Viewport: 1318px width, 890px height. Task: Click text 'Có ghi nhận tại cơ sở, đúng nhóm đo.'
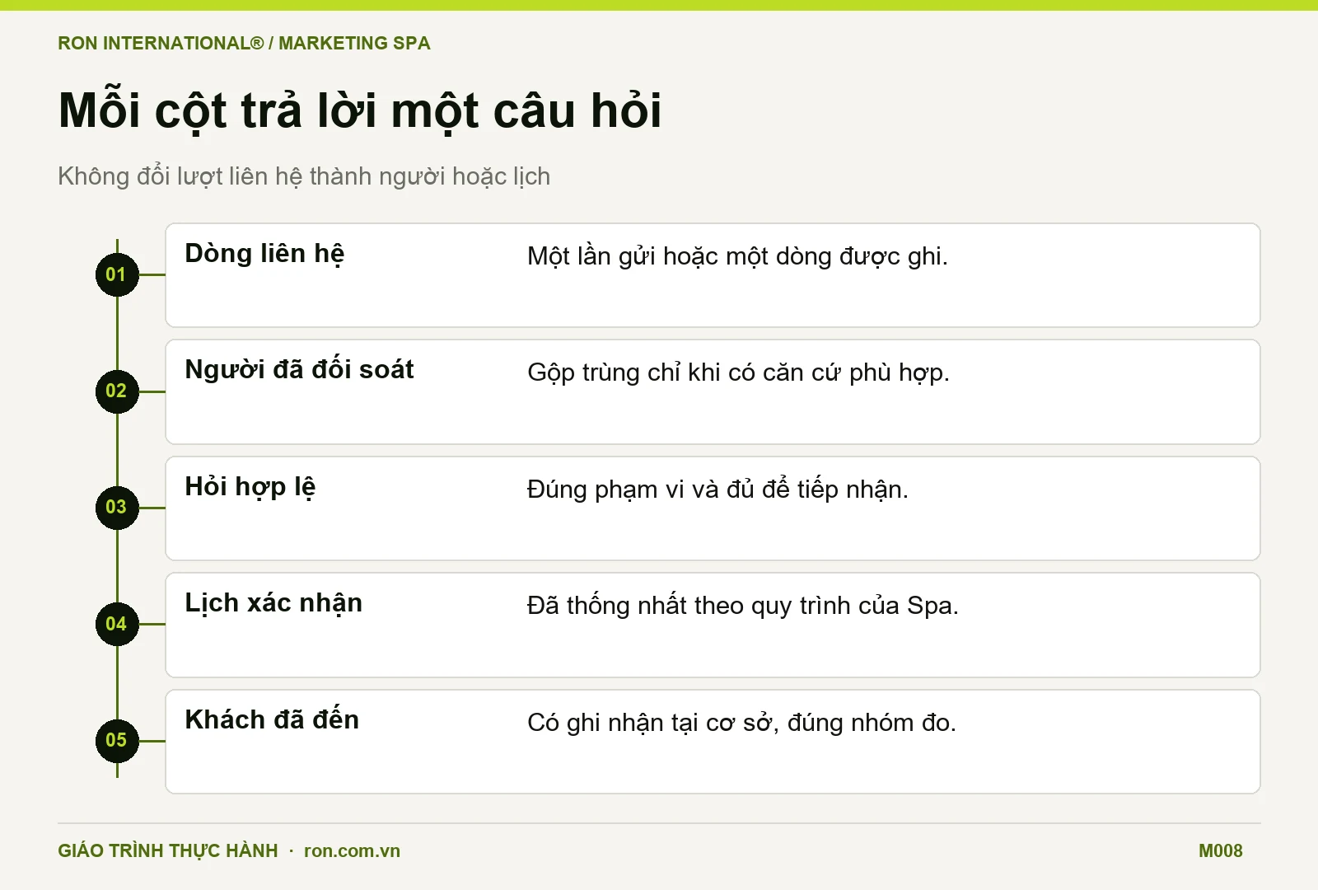[x=741, y=723]
